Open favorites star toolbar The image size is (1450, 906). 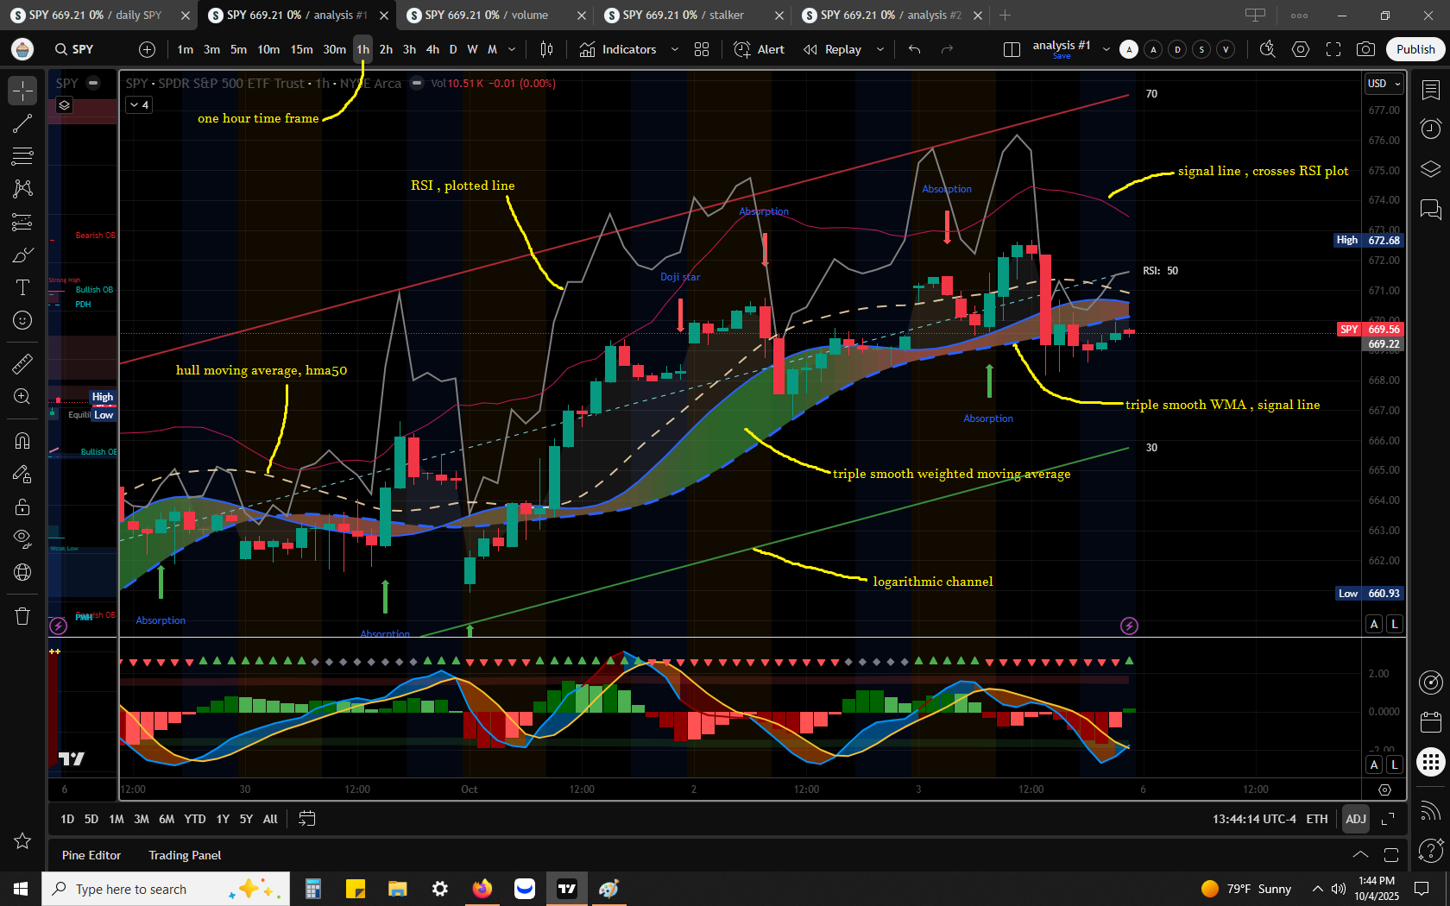[x=22, y=840]
